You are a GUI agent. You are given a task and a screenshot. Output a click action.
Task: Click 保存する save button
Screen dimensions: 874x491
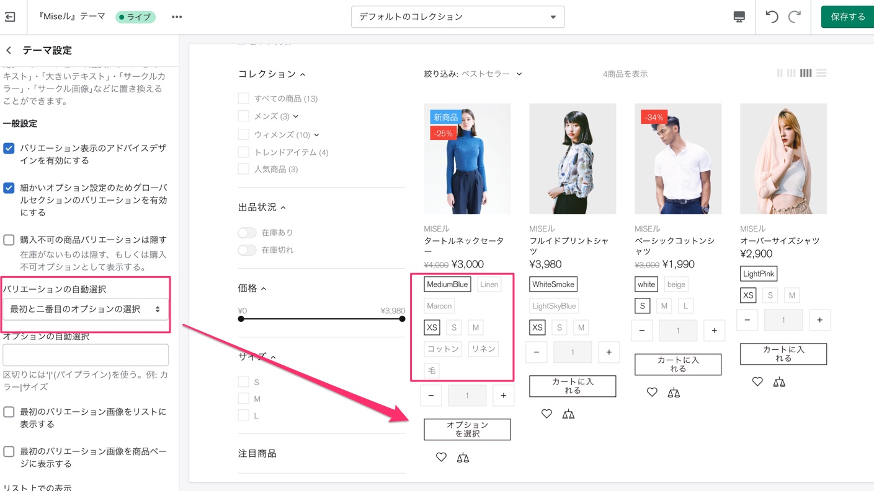point(847,17)
